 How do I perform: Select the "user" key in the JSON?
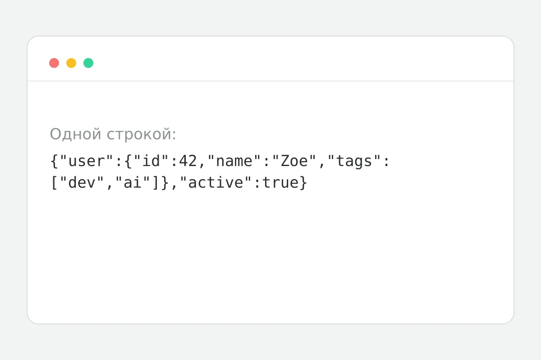tap(87, 161)
